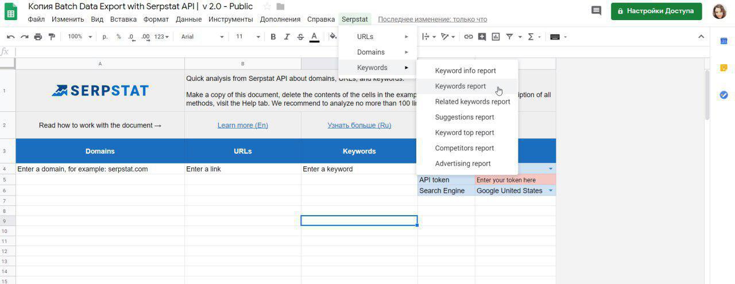Increase decimal places icon
Screen dimensions: 735x284
click(x=145, y=37)
